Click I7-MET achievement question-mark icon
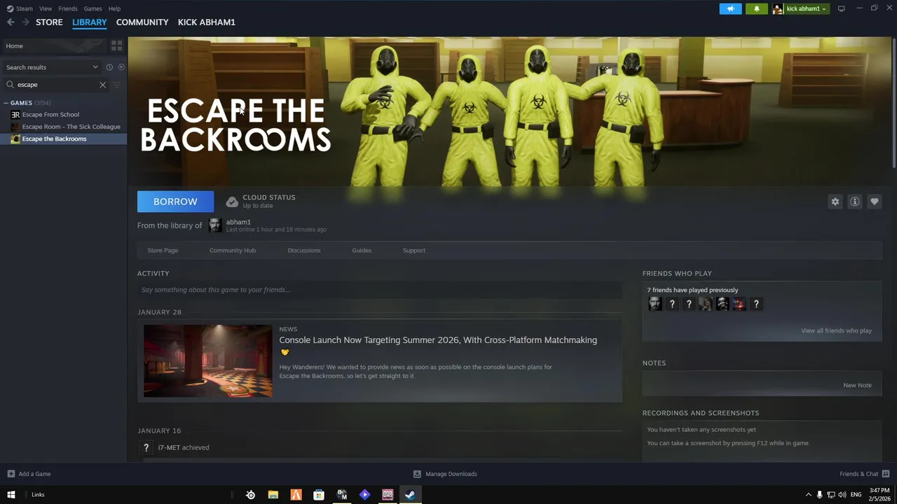 click(146, 447)
